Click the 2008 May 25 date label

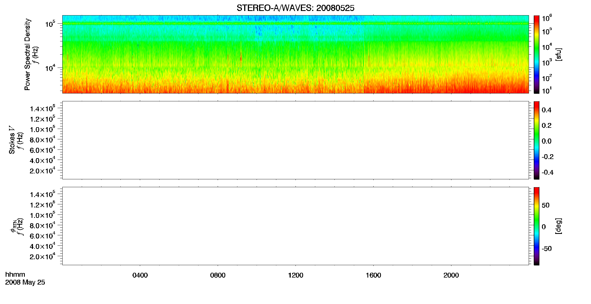click(25, 282)
